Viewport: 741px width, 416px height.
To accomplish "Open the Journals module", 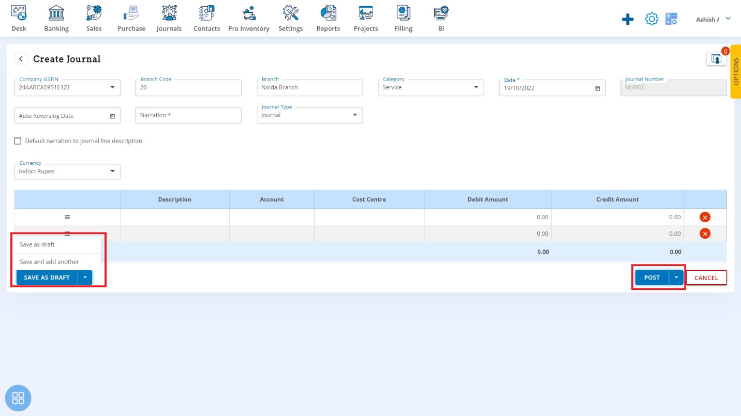I will coord(169,19).
